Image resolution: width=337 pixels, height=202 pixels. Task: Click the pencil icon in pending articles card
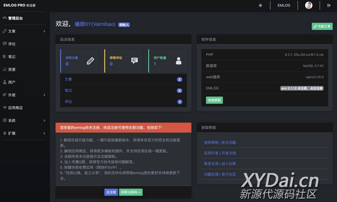click(x=90, y=61)
